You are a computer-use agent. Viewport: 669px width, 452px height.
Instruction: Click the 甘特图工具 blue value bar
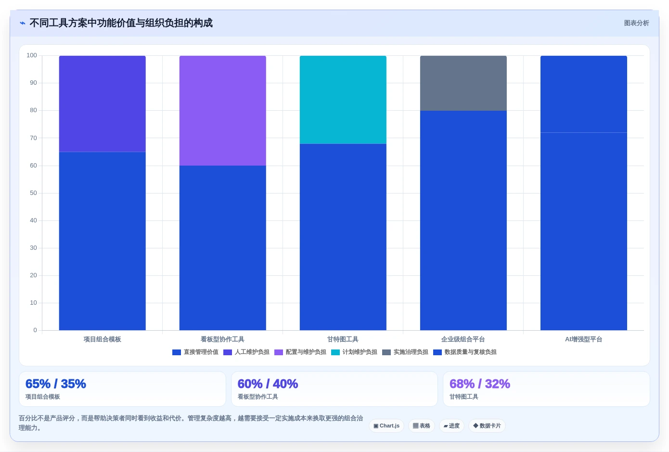[343, 237]
